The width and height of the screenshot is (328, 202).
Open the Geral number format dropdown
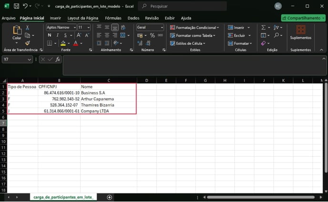point(162,27)
